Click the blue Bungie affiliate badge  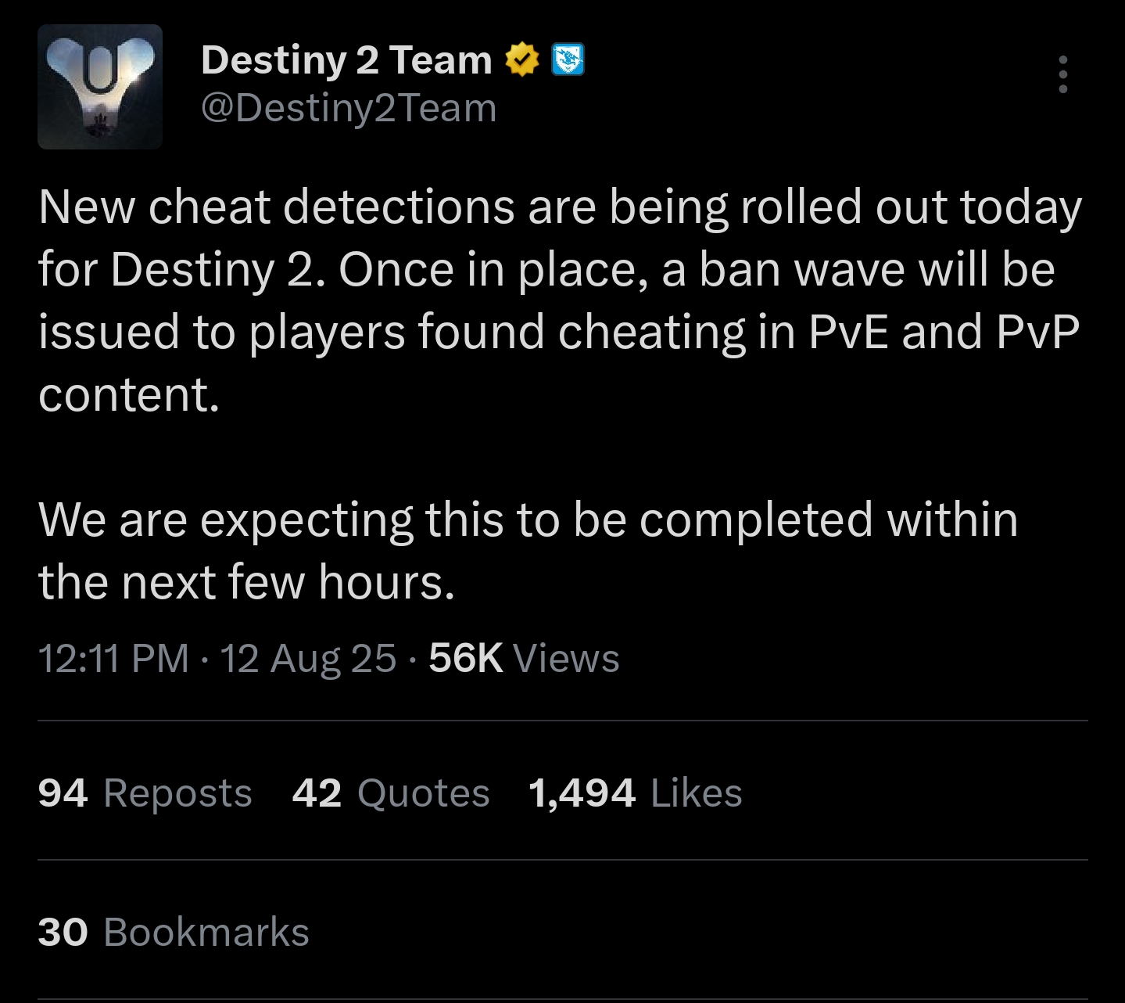pyautogui.click(x=568, y=60)
